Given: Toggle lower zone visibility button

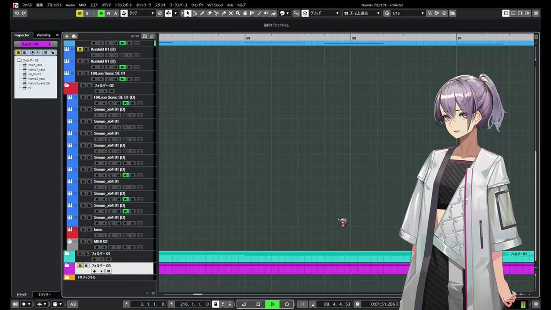Looking at the screenshot, I should tap(513, 13).
